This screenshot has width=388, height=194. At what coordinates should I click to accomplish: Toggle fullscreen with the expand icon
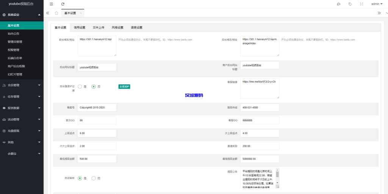pyautogui.click(x=361, y=4)
